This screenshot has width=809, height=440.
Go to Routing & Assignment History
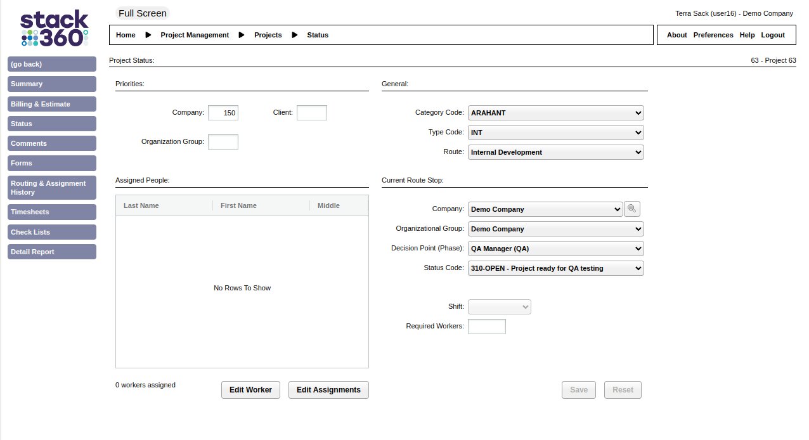click(52, 188)
